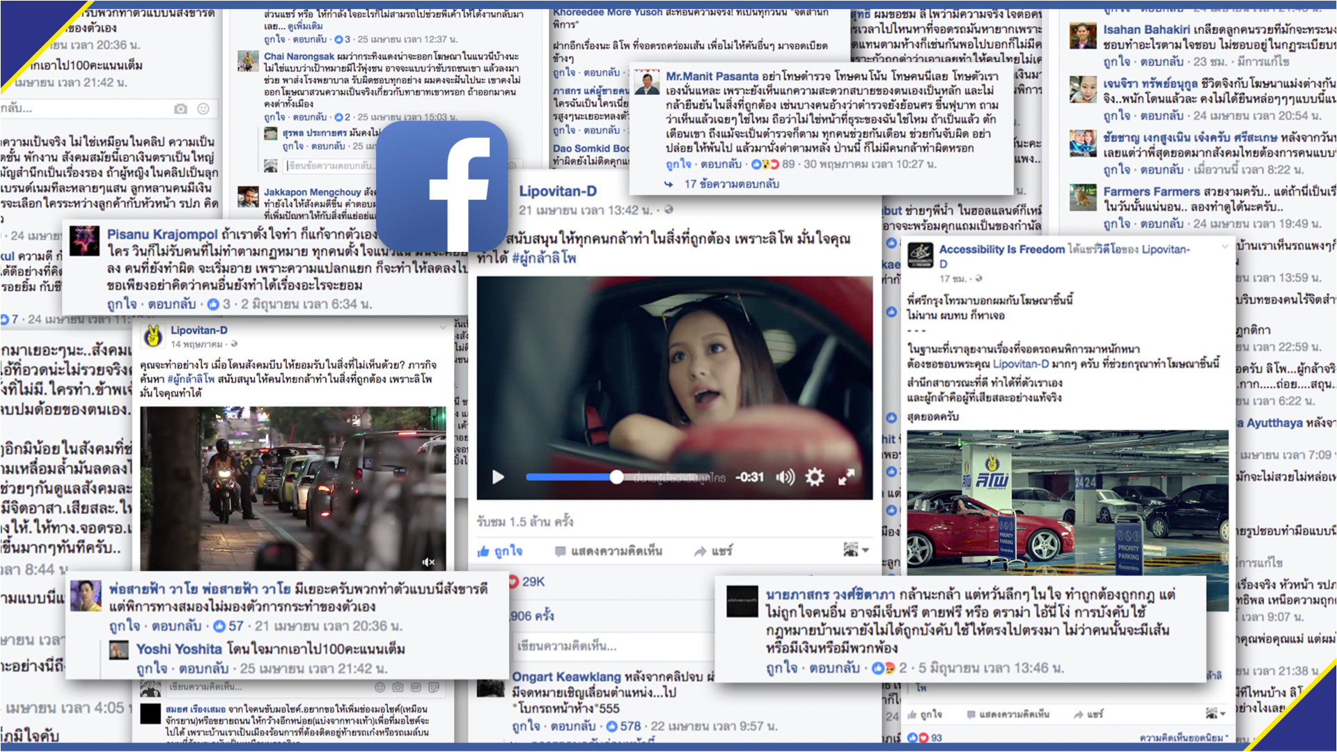Viewport: 1337px width, 752px height.
Task: Click the 57 likes icon on พ่อสายฟ้า comment
Action: coord(219,626)
